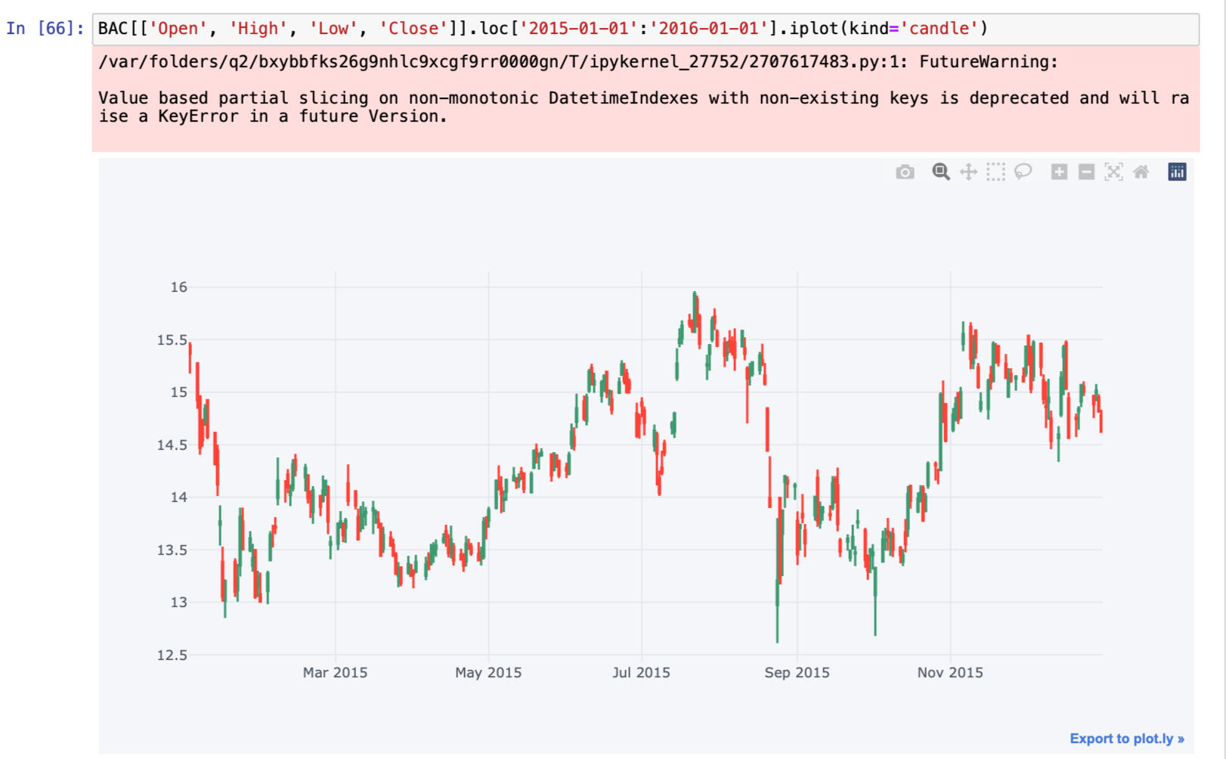Screen dimensions: 1226x759
Task: Reset axes with the home icon
Action: coord(1141,172)
